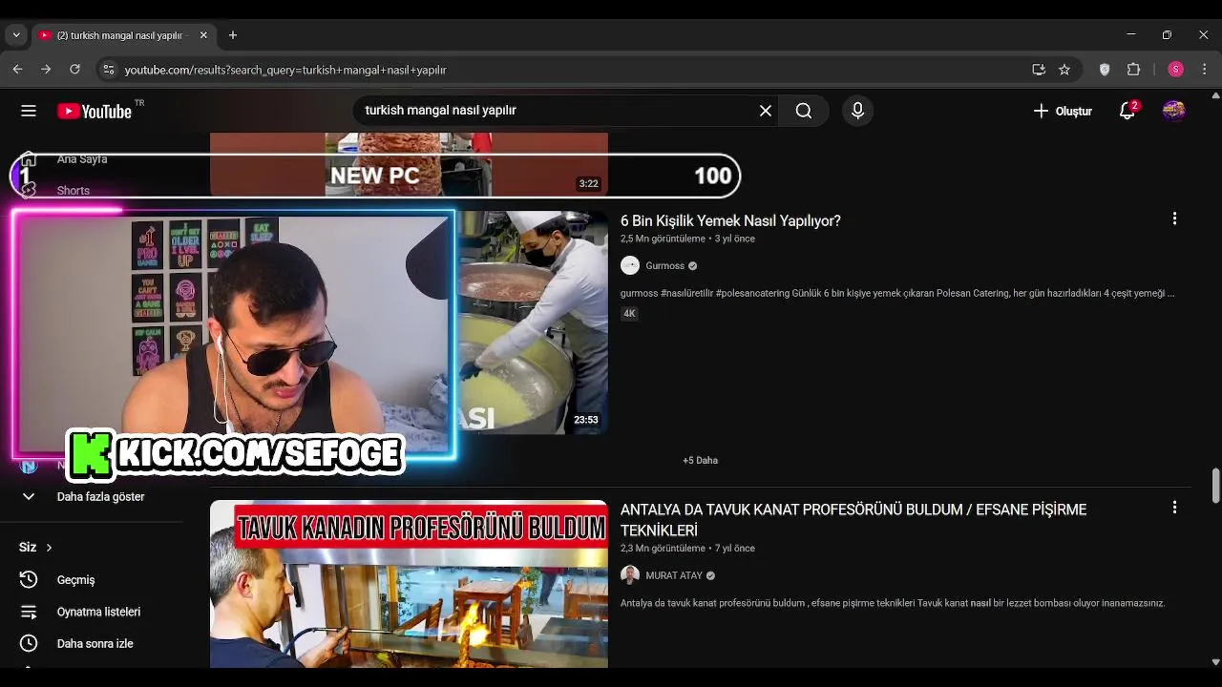Bookmark this page with the star
This screenshot has height=687, width=1222.
pyautogui.click(x=1064, y=70)
